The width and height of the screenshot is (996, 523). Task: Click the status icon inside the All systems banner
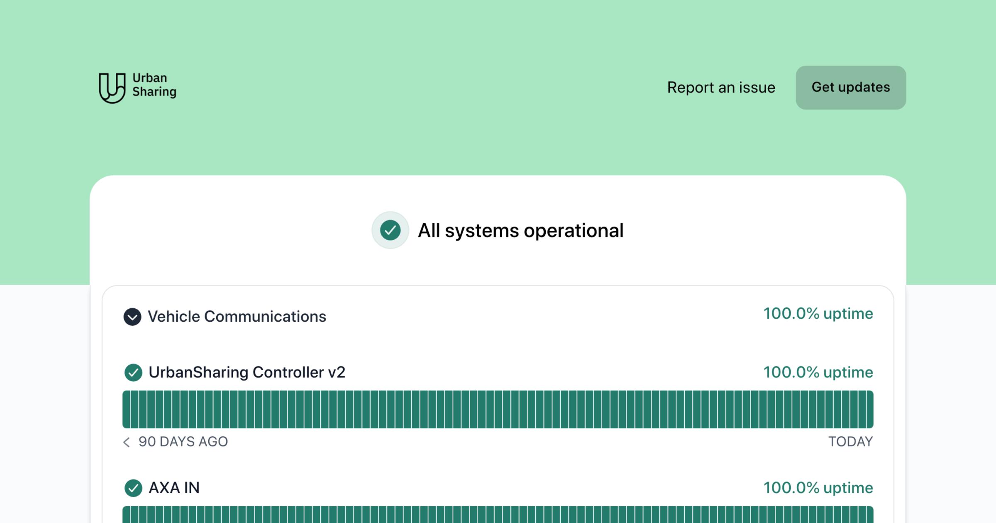(x=390, y=230)
